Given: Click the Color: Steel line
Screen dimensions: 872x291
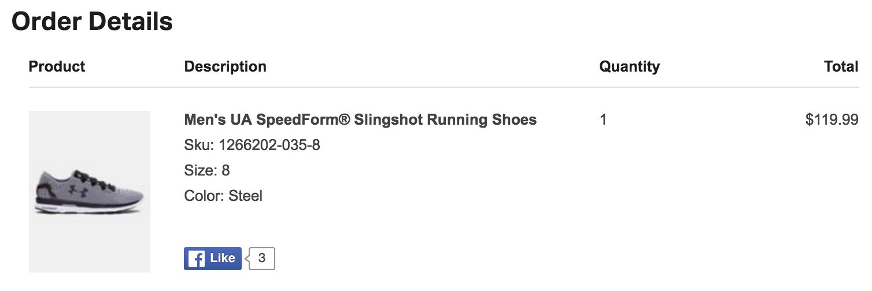Looking at the screenshot, I should (223, 196).
